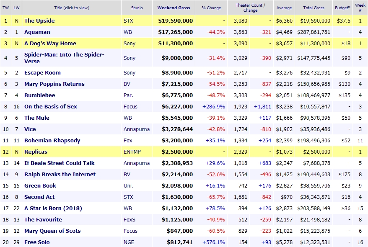Screen dimensions: 368x247
Task: Select $2,388,953 weekend gross value
Action: [x=177, y=163]
